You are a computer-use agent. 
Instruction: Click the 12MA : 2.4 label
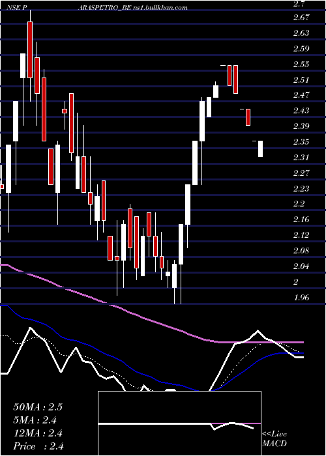(x=37, y=433)
